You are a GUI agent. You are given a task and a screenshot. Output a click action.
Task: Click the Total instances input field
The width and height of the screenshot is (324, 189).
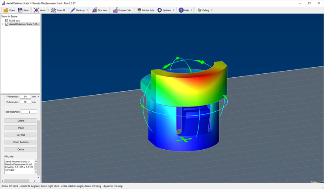[x=29, y=112]
